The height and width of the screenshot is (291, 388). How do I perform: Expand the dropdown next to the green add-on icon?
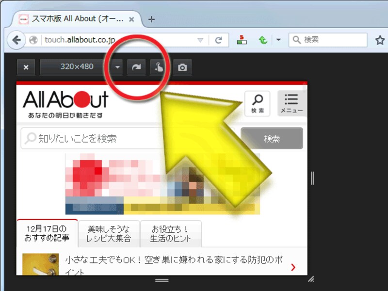278,40
